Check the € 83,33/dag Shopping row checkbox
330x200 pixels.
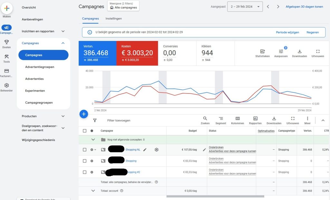pyautogui.click(x=85, y=161)
